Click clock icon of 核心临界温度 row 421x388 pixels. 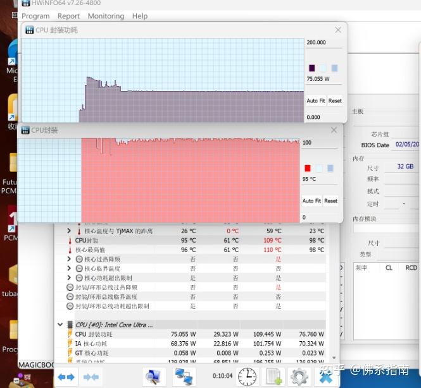79,269
